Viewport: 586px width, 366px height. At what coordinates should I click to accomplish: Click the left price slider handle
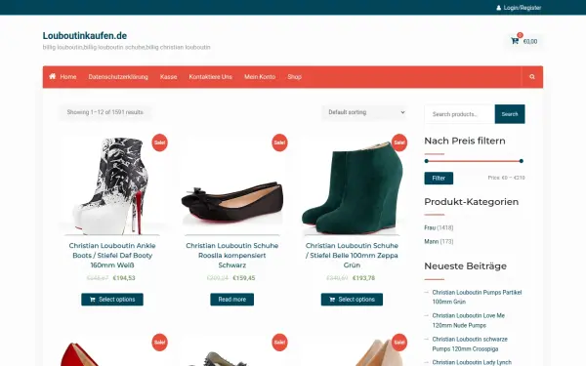click(427, 161)
